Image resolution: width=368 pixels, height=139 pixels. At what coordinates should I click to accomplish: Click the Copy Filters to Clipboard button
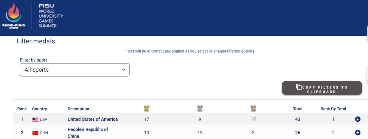pos(322,88)
